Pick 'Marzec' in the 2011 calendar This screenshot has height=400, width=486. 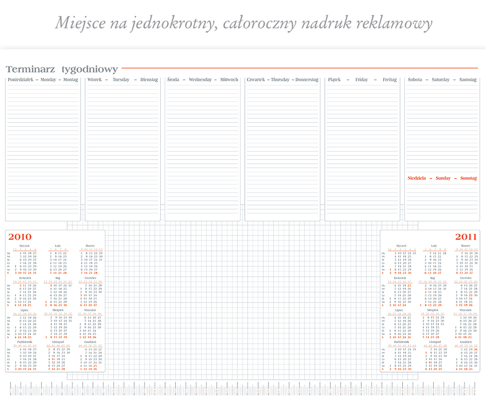tap(466, 246)
